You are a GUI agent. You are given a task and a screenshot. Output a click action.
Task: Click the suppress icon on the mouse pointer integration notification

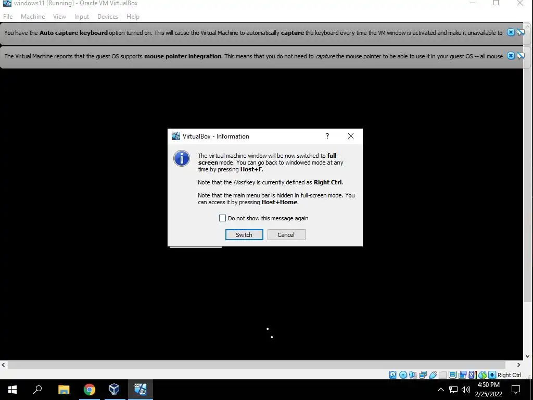pos(521,56)
